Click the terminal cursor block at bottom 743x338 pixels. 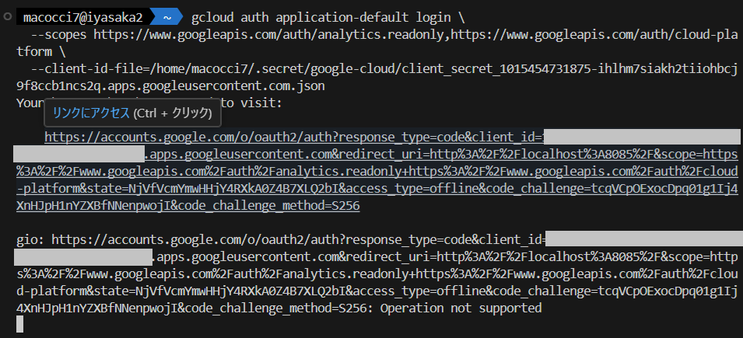(x=20, y=325)
